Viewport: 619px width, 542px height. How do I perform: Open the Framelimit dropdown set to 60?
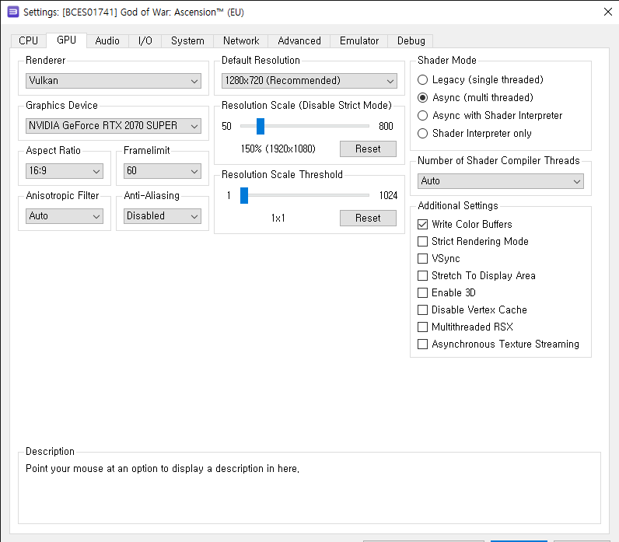[x=163, y=171]
